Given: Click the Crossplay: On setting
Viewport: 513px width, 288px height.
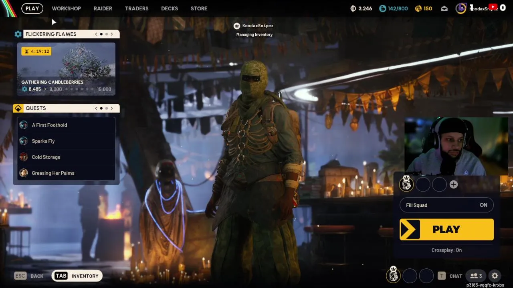Looking at the screenshot, I should 446,250.
